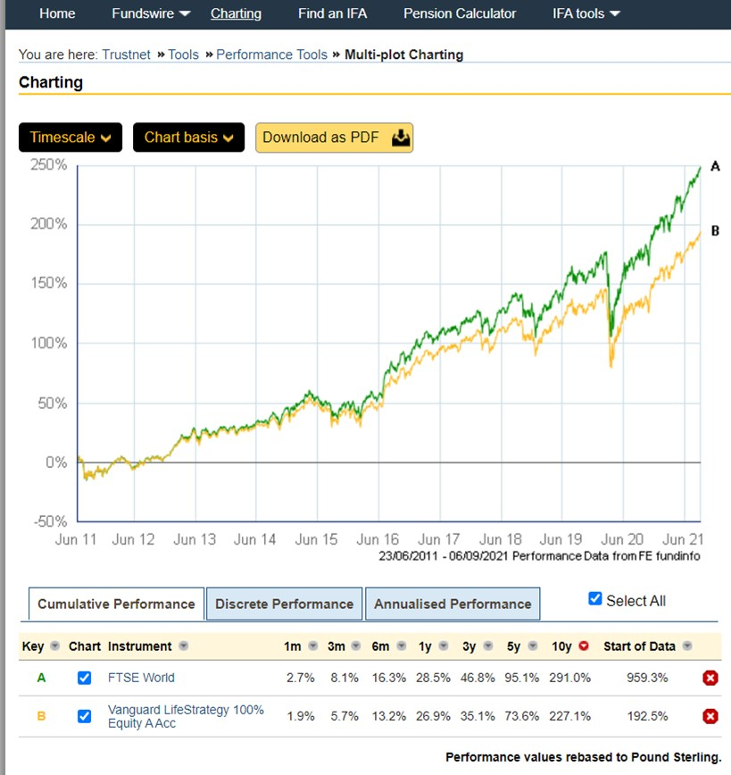Uncheck the Vanguard LifeStrategy chart checkbox
The height and width of the screenshot is (775, 731).
click(x=85, y=716)
